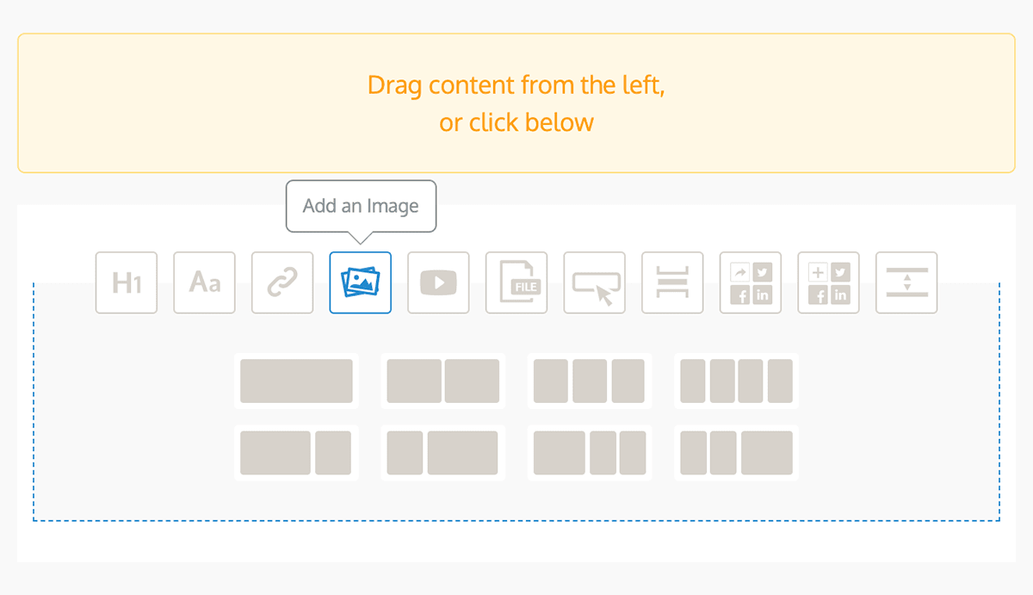Select the Add an Image icon
This screenshot has width=1033, height=595.
(x=360, y=282)
